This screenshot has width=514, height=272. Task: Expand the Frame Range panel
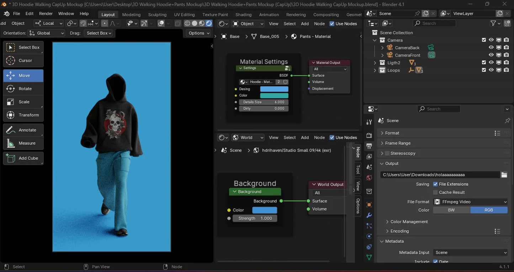coord(397,143)
